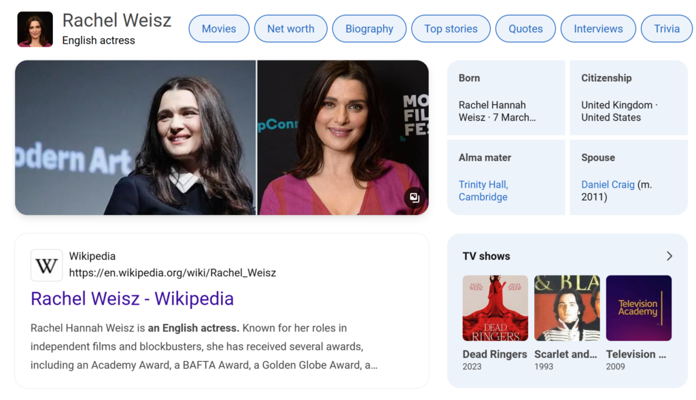Screen dimensions: 696x400
Task: Open the Interviews chip
Action: tap(598, 29)
